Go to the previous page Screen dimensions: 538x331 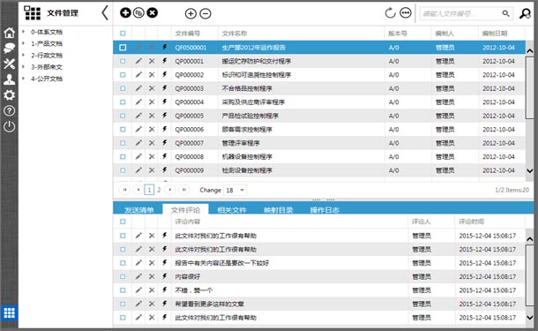(x=138, y=190)
